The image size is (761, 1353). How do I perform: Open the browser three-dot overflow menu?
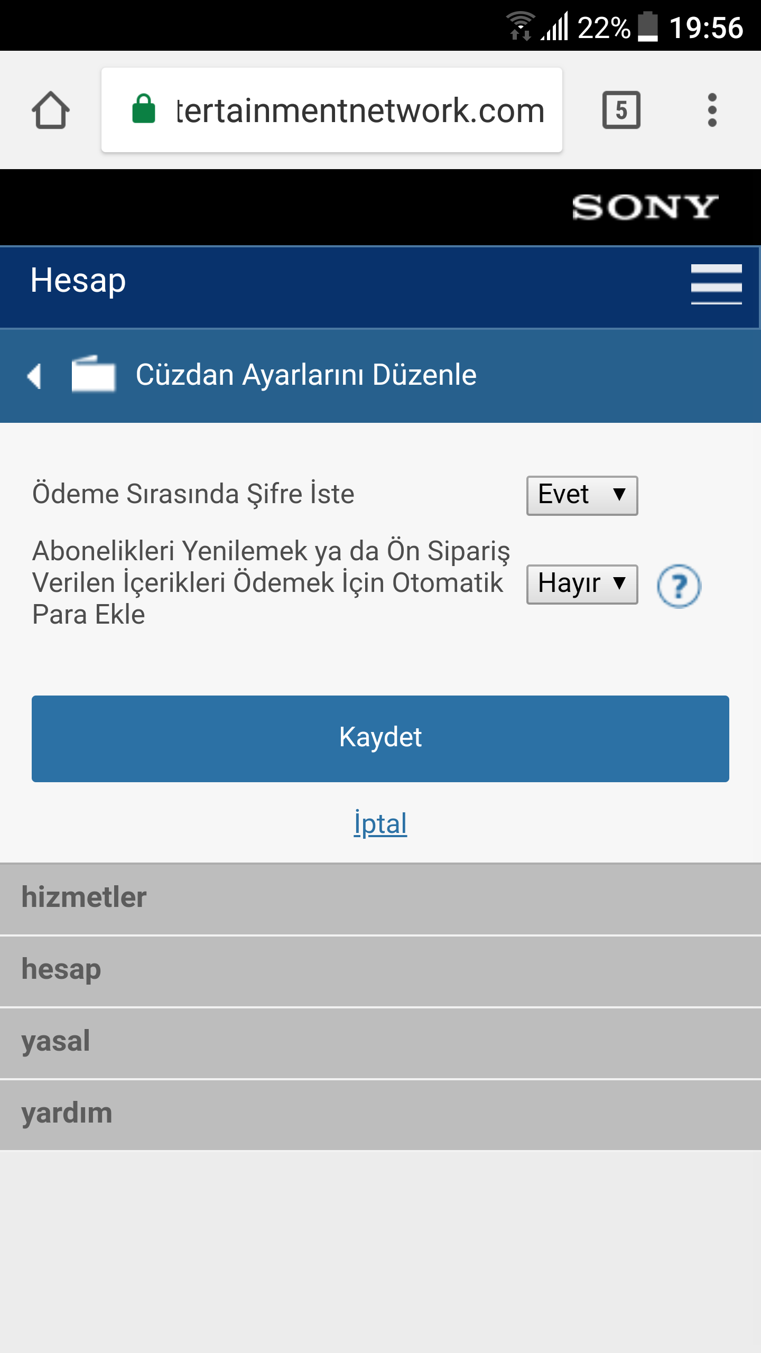tap(712, 110)
